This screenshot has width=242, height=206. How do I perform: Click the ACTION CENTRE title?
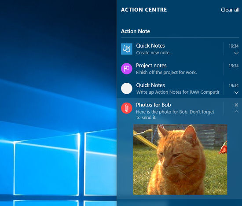pyautogui.click(x=144, y=10)
